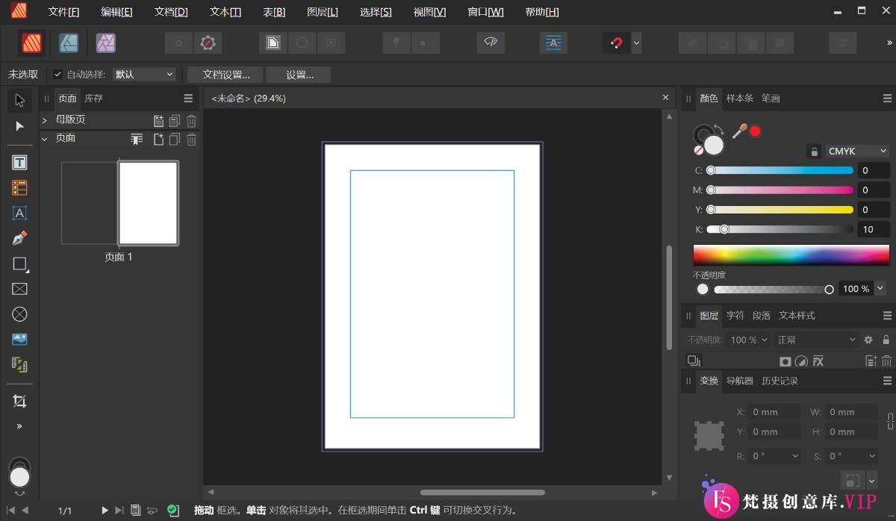The width and height of the screenshot is (896, 521).
Task: Open the 文件 menu
Action: pos(63,12)
